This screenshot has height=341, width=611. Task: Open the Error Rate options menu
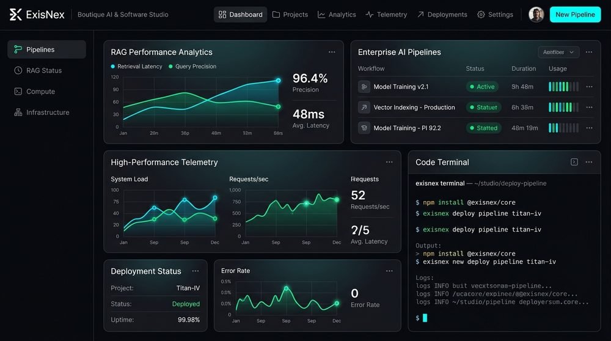389,271
